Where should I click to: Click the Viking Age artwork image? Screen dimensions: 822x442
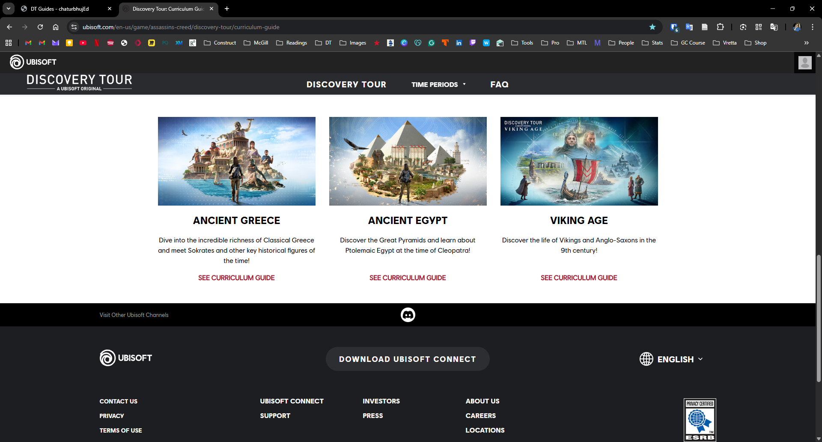tap(579, 161)
